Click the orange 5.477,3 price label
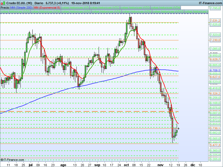Viewport: 223px width, 167px height. (215, 145)
